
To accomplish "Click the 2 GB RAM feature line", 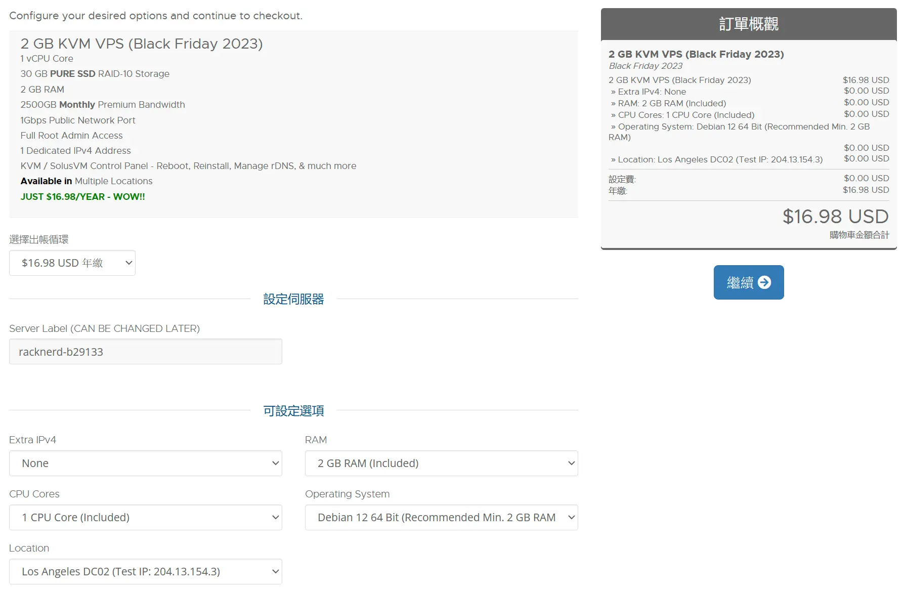I will [42, 90].
